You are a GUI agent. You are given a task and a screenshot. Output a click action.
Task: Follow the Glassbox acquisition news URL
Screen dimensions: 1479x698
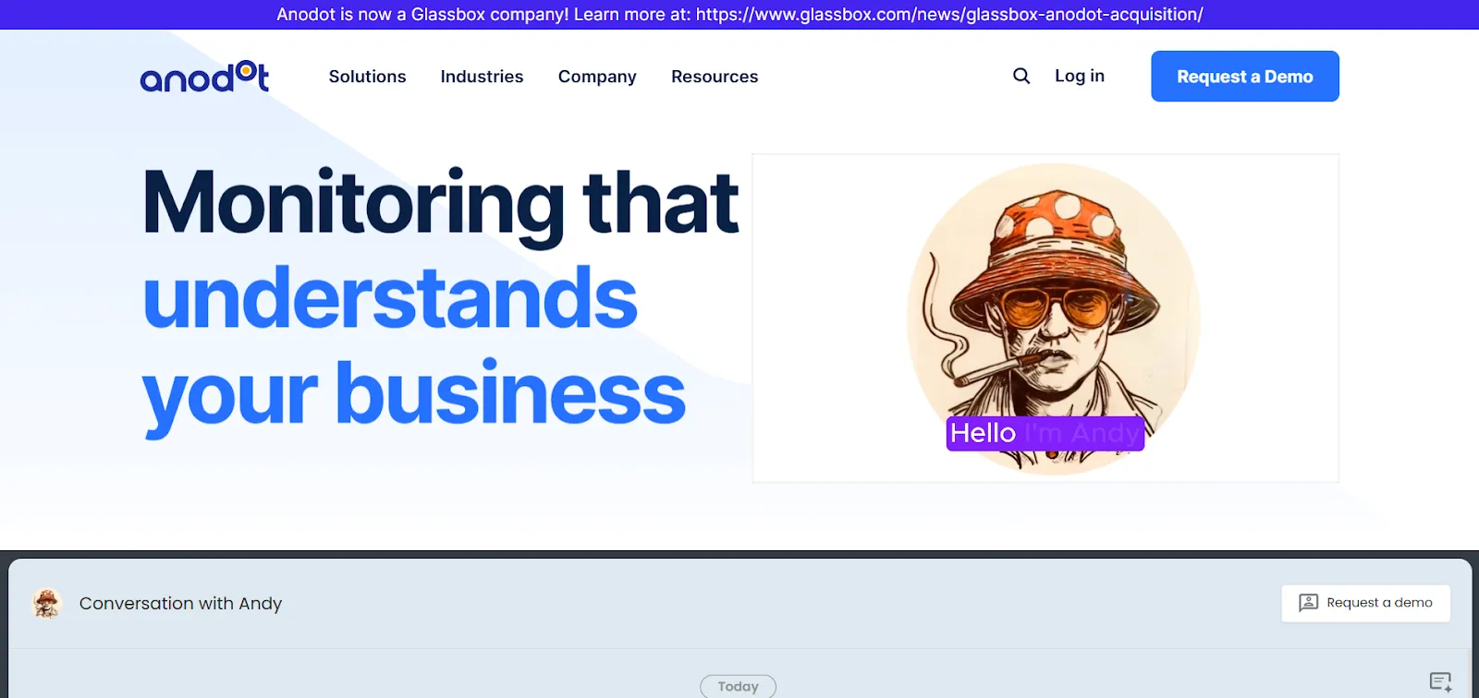(949, 15)
